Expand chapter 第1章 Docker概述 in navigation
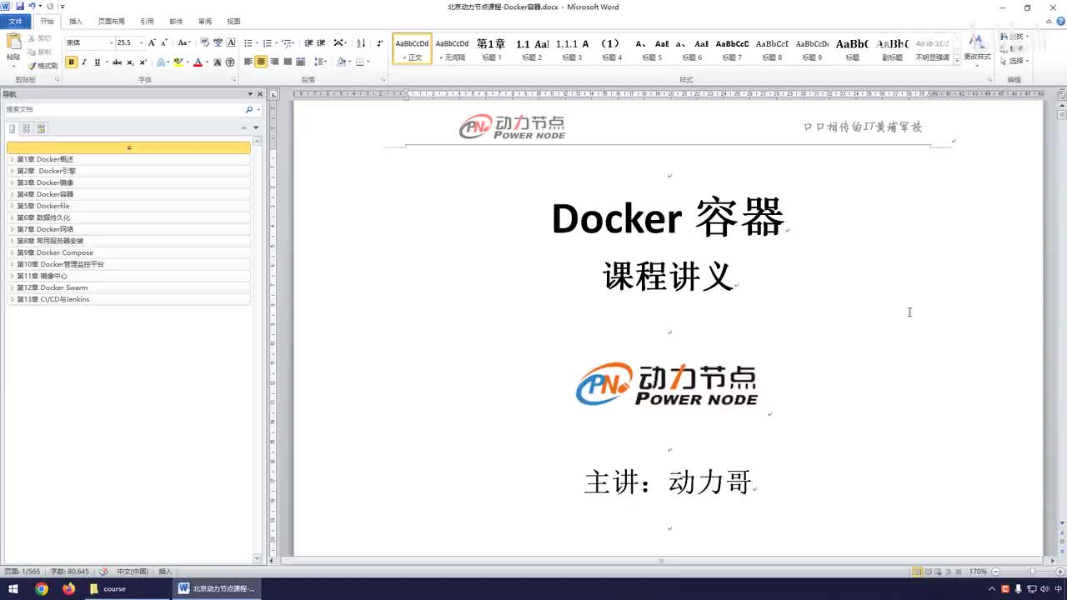Image resolution: width=1067 pixels, height=600 pixels. [12, 159]
